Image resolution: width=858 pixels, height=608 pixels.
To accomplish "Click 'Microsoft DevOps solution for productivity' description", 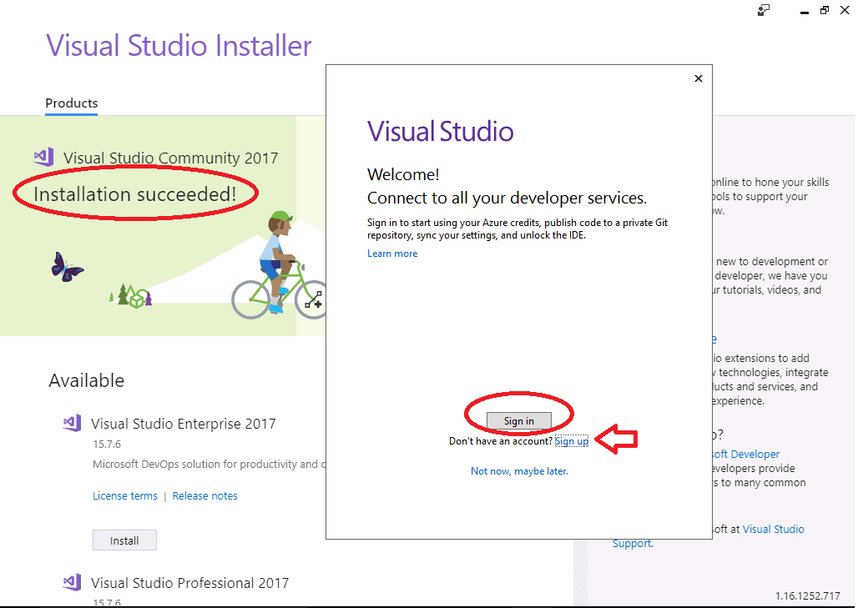I will pos(209,465).
